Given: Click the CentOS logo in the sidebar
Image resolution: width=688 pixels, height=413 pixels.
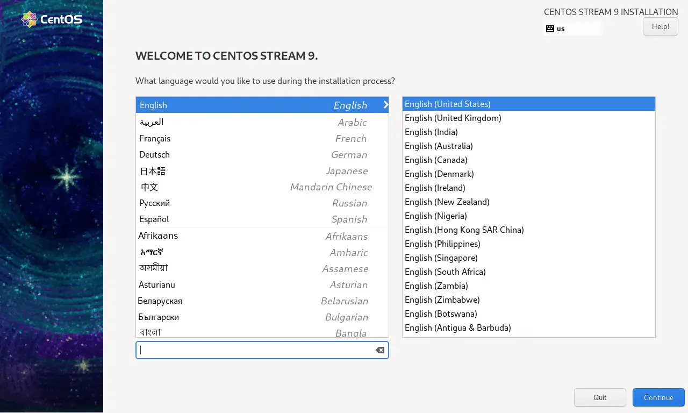Looking at the screenshot, I should [x=52, y=20].
